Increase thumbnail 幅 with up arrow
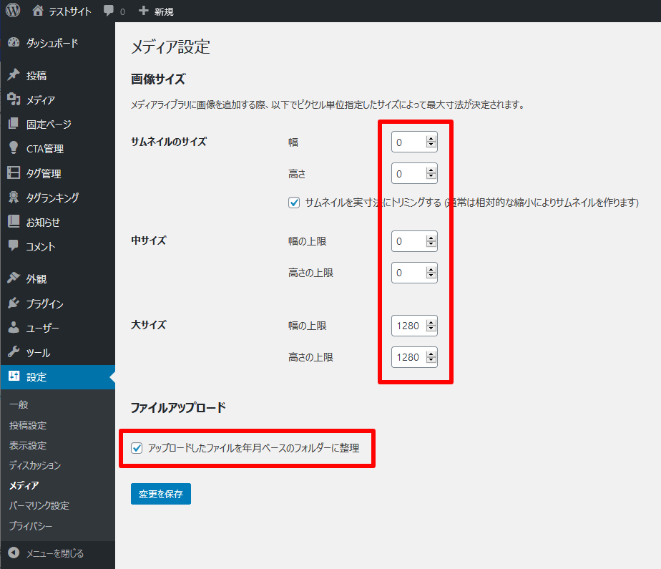 431,139
